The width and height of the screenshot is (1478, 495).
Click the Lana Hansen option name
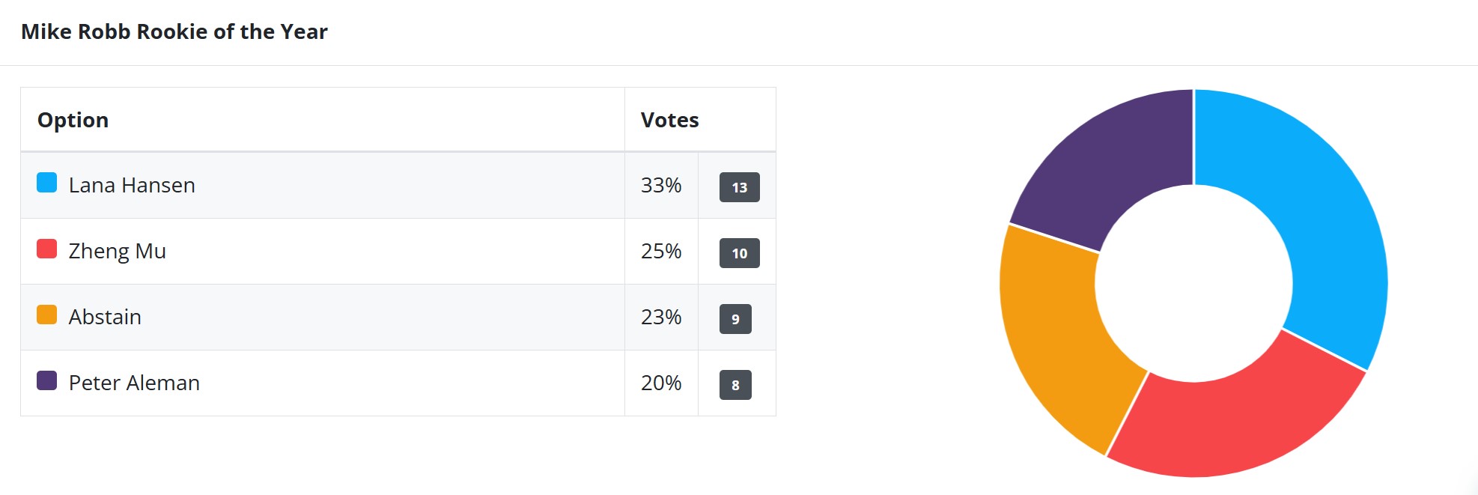(132, 185)
